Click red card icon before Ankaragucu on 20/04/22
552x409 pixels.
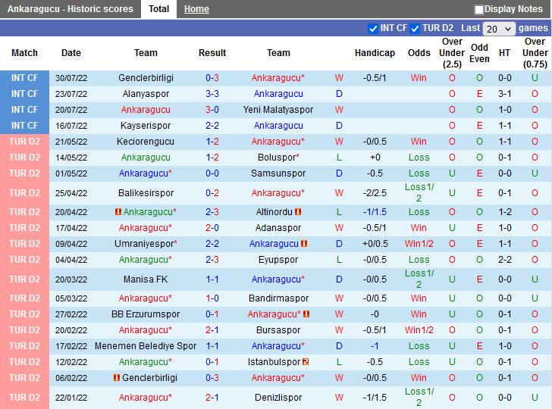click(118, 212)
